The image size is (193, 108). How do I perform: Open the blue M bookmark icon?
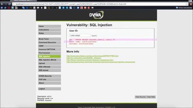click(x=78, y=8)
